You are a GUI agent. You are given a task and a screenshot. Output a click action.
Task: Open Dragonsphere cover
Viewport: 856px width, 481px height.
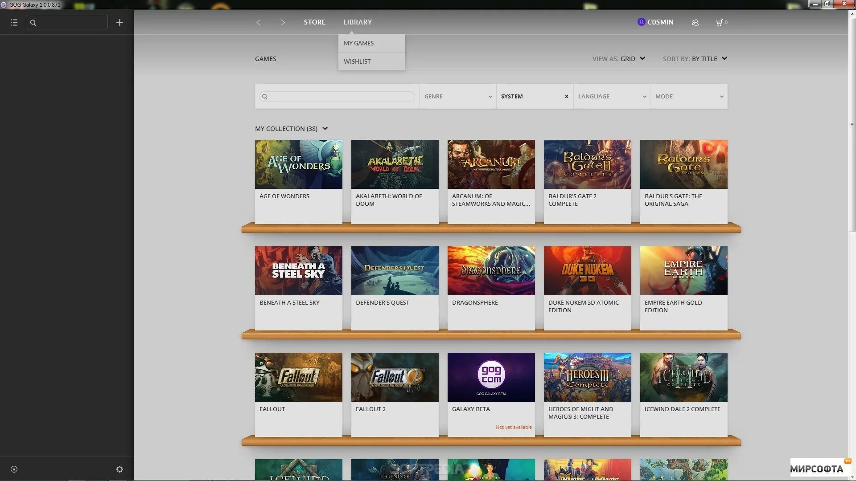pyautogui.click(x=491, y=271)
